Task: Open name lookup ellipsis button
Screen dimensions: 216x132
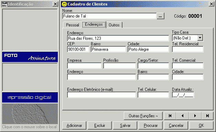Action: pyautogui.click(x=160, y=16)
